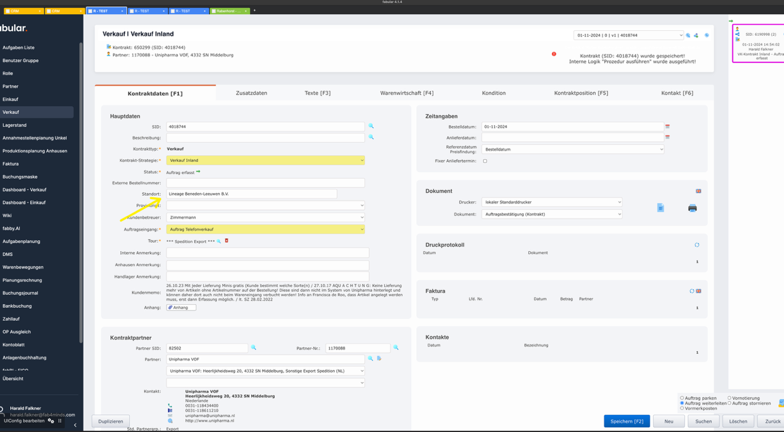Open the SID search magnifier lookup

point(371,126)
